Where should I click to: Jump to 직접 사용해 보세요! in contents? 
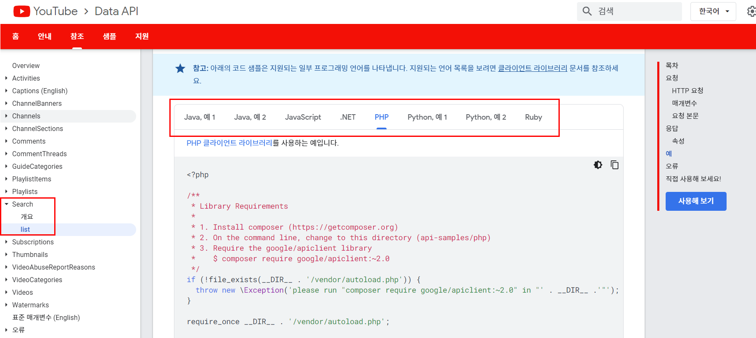(693, 179)
